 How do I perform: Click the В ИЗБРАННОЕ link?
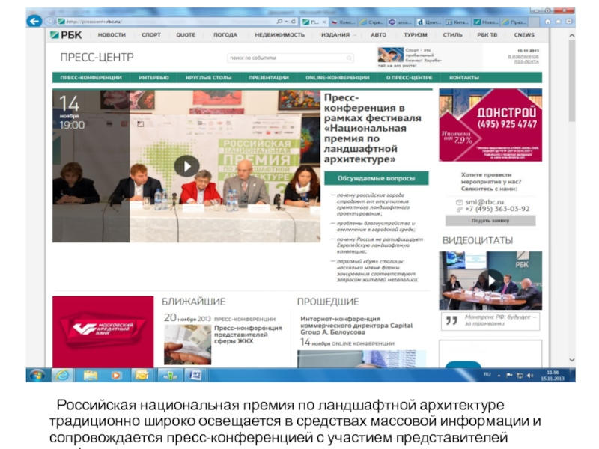pyautogui.click(x=523, y=57)
